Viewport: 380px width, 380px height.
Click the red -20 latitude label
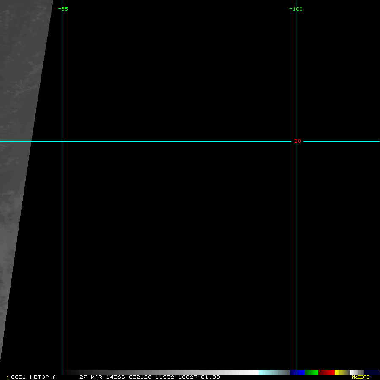(x=296, y=141)
